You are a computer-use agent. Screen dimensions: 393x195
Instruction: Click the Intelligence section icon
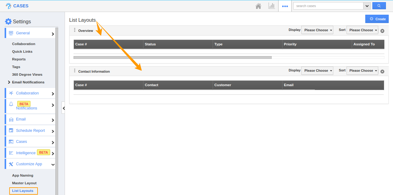coord(11,153)
